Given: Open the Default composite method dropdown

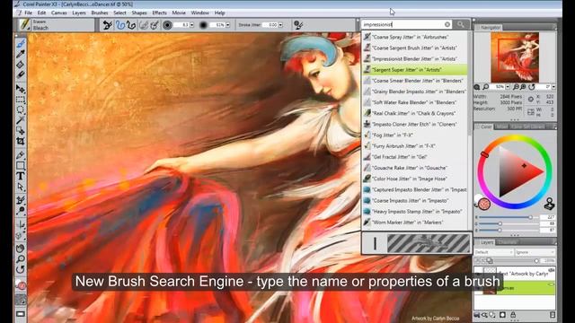Looking at the screenshot, I should pos(493,252).
